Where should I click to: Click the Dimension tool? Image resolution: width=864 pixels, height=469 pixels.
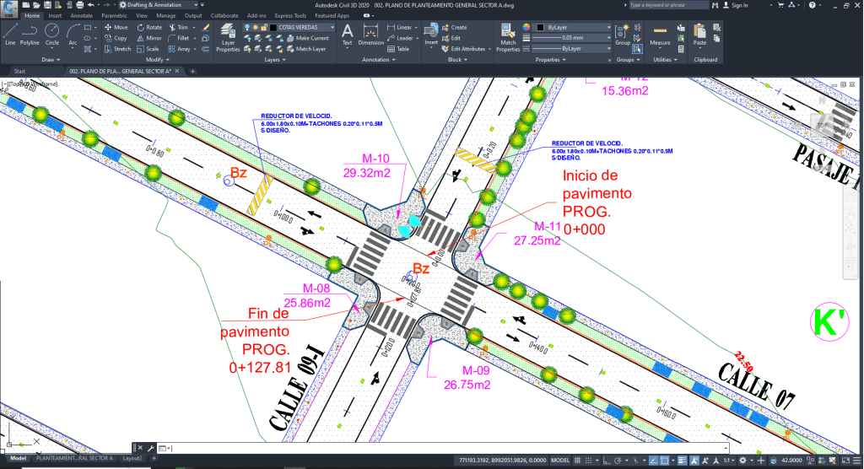[371, 35]
